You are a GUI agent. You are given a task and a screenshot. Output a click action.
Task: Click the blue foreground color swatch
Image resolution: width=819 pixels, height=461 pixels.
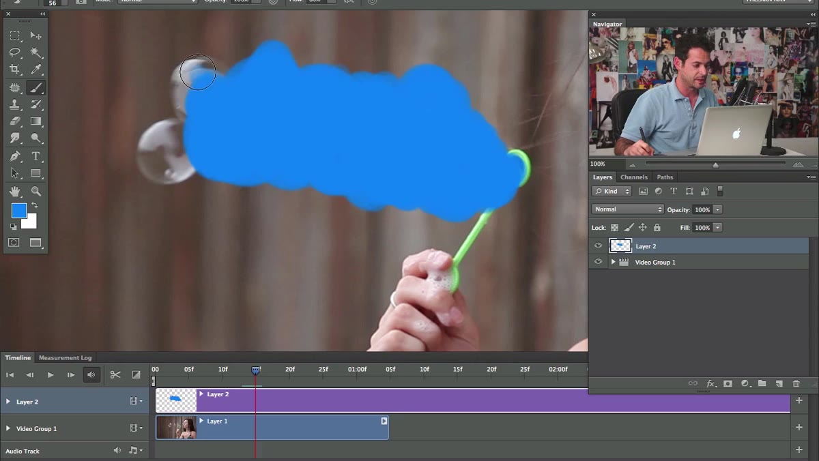(x=18, y=211)
